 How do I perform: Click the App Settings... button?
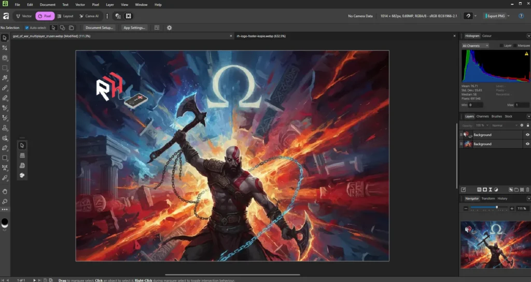tap(134, 28)
